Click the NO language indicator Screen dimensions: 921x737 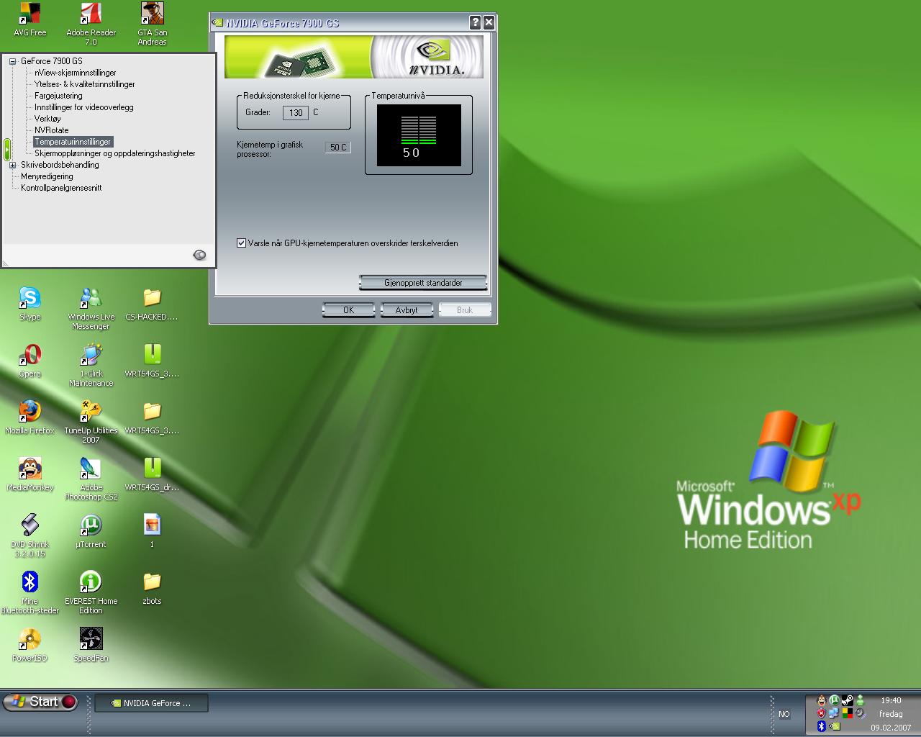[x=784, y=715]
